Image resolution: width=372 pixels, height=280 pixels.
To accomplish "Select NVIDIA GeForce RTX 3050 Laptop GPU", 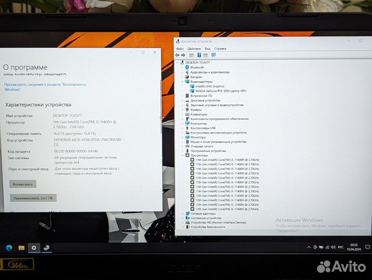I will click(221, 91).
